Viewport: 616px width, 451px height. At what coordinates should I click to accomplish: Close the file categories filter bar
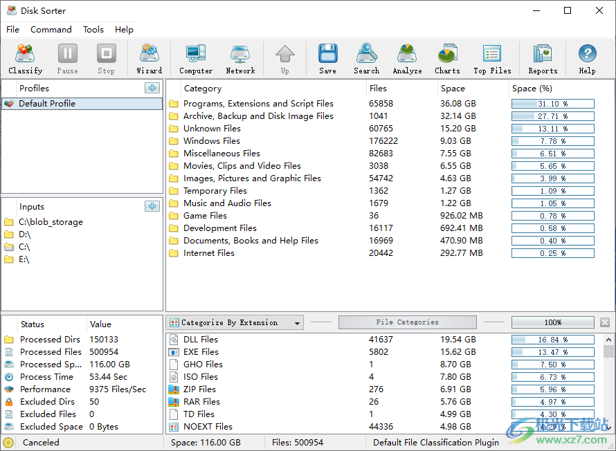[605, 322]
